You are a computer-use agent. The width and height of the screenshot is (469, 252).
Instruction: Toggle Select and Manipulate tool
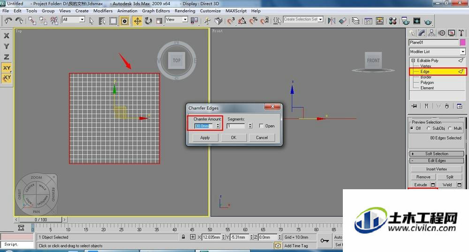[207, 21]
